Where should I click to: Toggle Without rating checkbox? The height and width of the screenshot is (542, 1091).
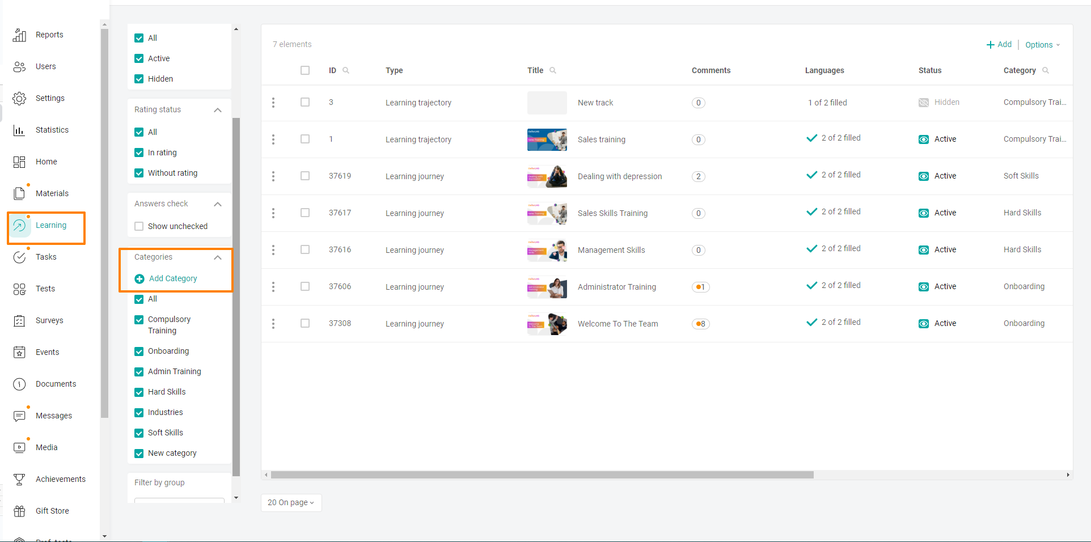coord(139,173)
